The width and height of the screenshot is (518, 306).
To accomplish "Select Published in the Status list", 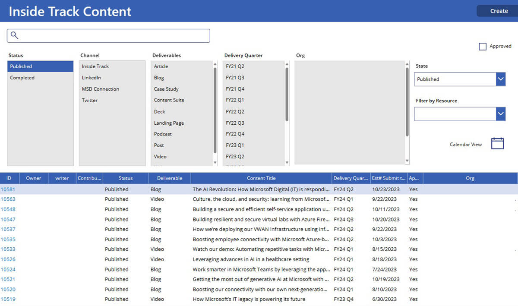I will 40,66.
